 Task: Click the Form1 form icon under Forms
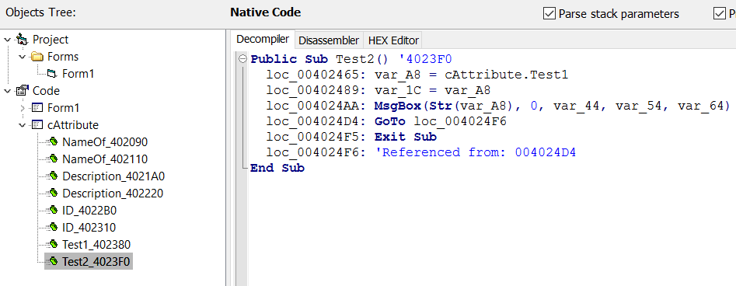point(51,74)
